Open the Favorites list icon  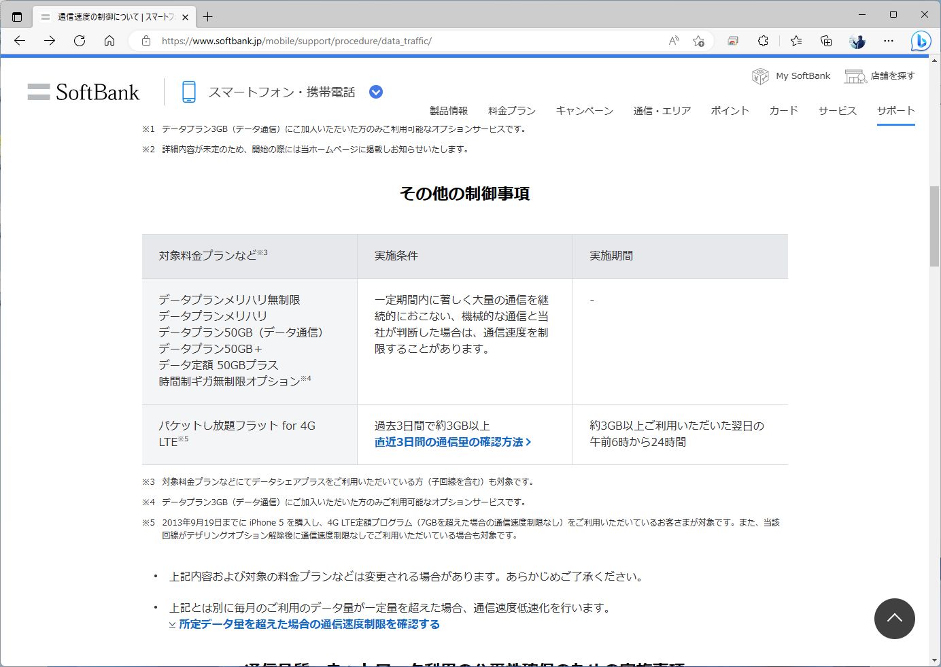(x=796, y=41)
